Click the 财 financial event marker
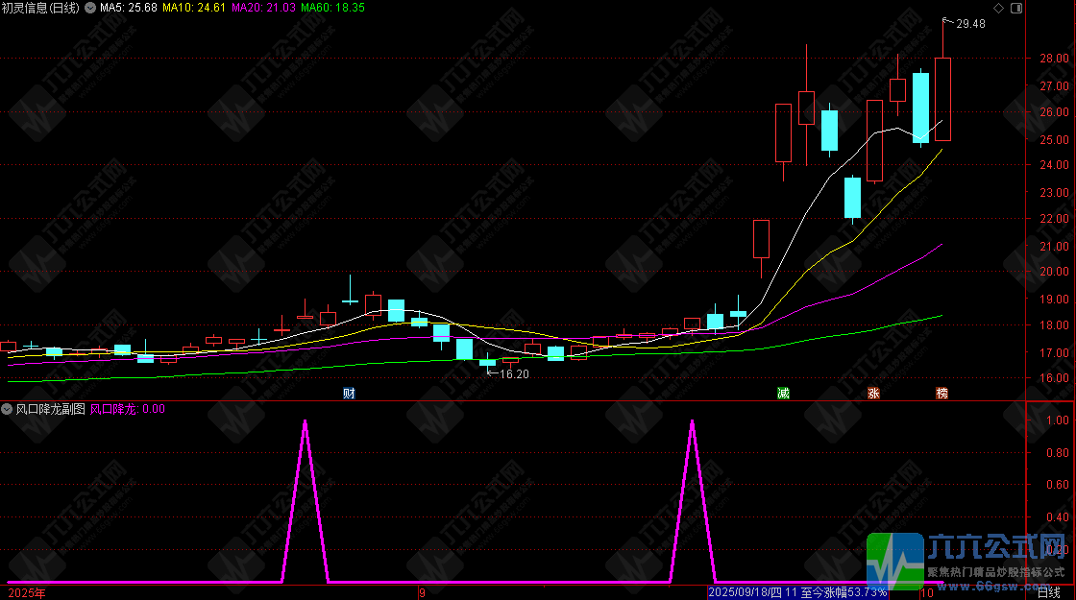The width and height of the screenshot is (1076, 600). pos(350,394)
